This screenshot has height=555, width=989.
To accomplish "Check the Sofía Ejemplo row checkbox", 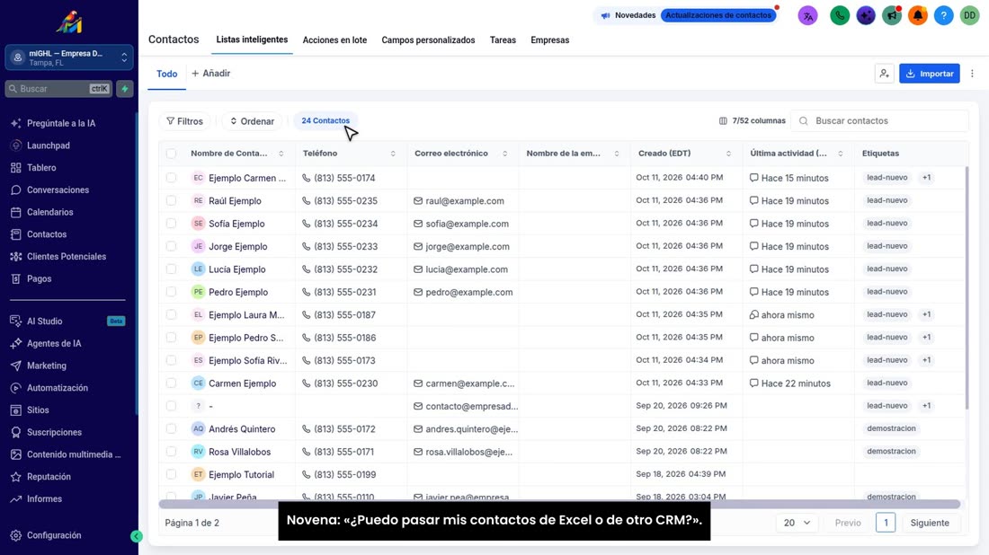I will pyautogui.click(x=171, y=223).
